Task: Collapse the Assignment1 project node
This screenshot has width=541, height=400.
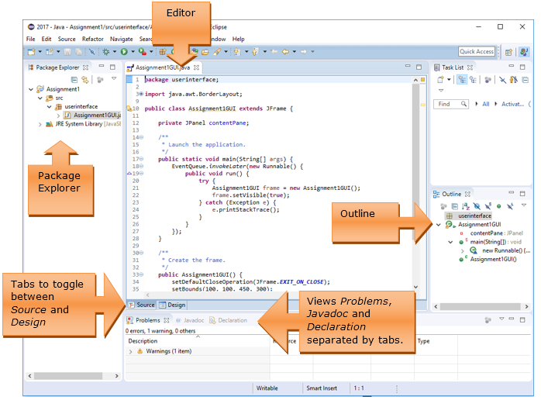Action: 31,89
